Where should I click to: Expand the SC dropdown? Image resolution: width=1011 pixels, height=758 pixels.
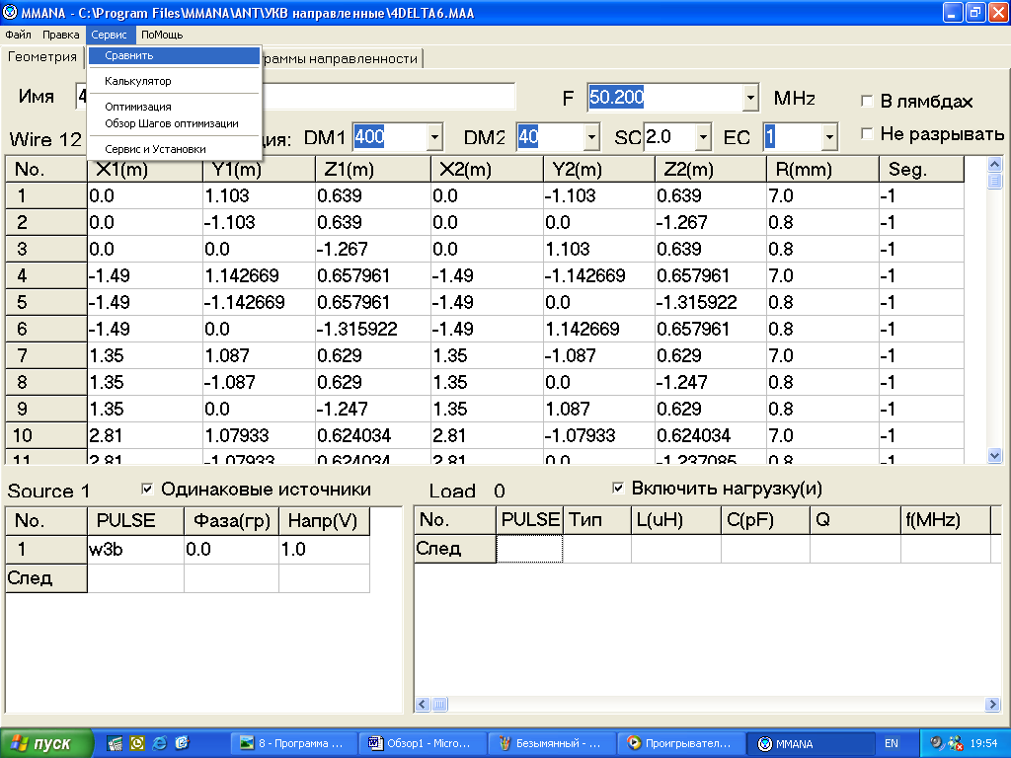(703, 137)
